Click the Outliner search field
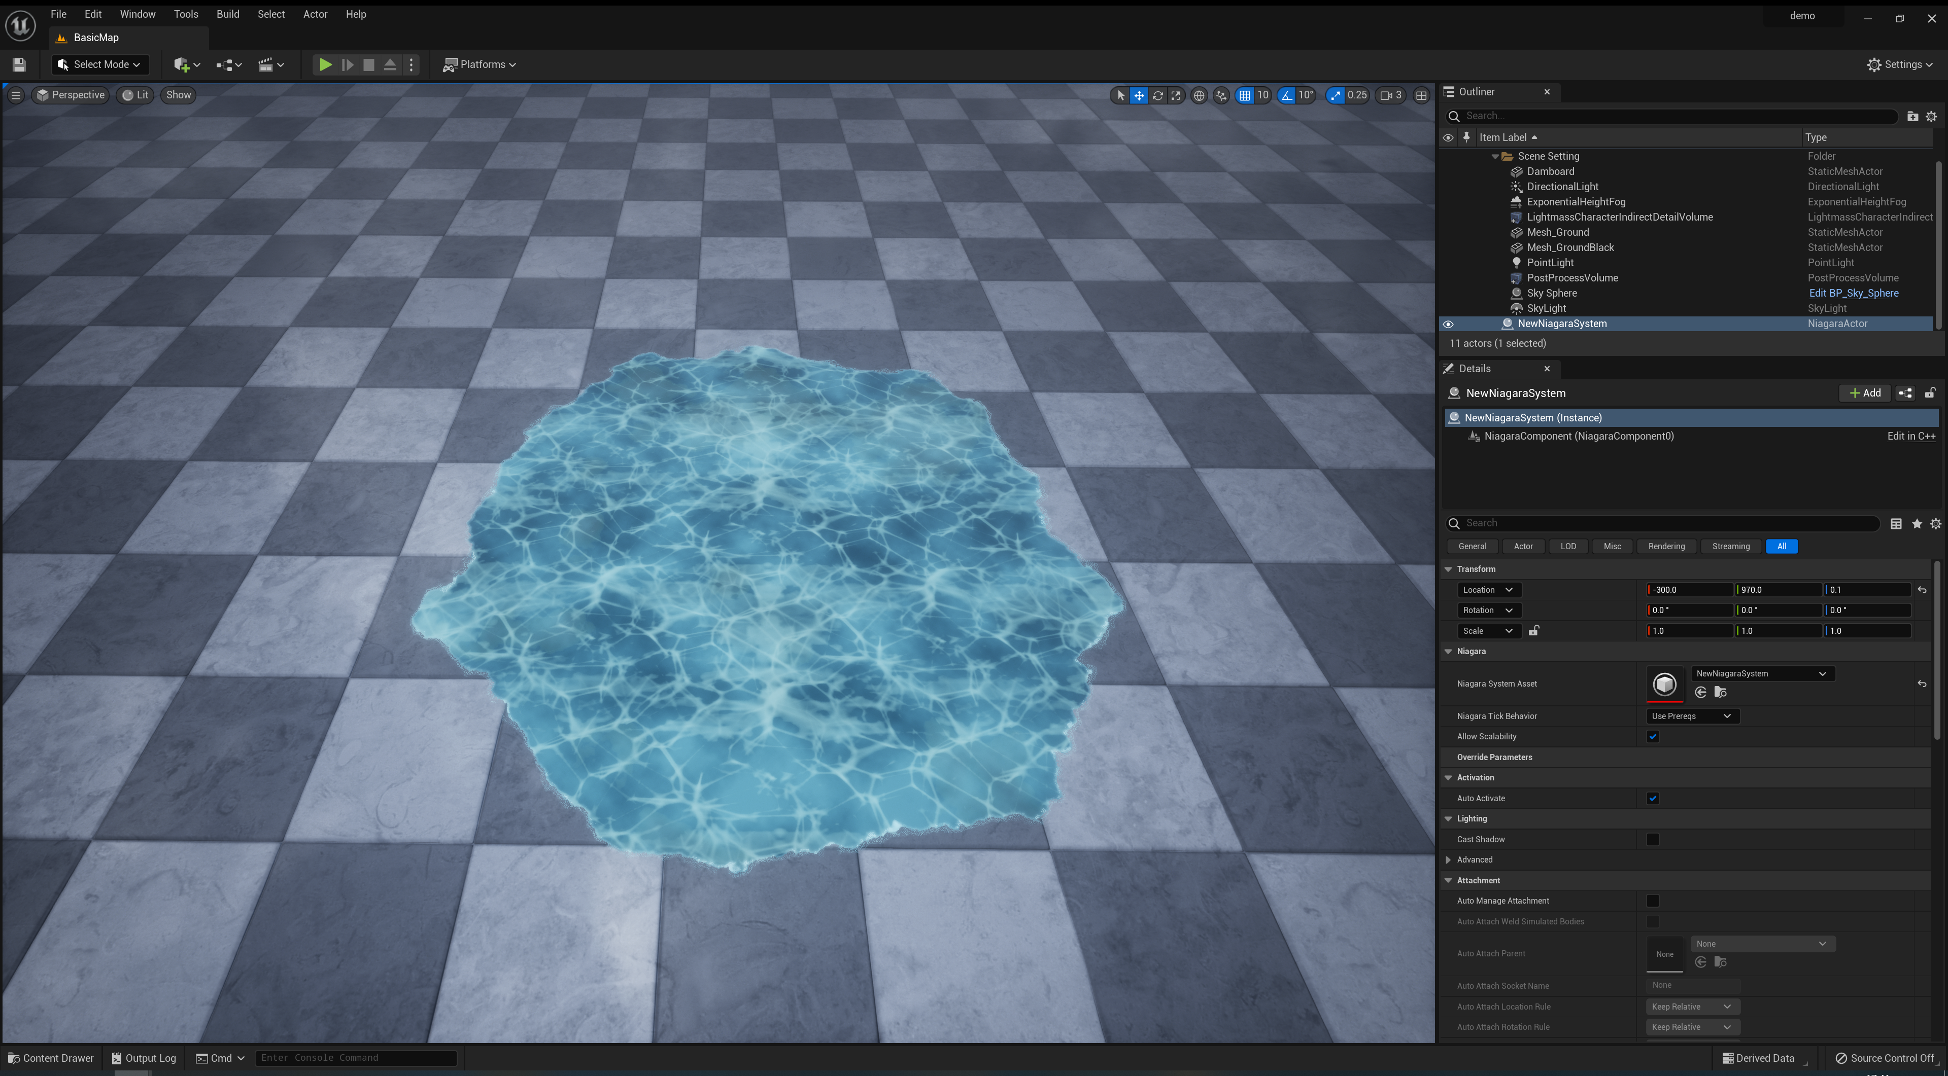Viewport: 1948px width, 1076px height. click(1671, 116)
